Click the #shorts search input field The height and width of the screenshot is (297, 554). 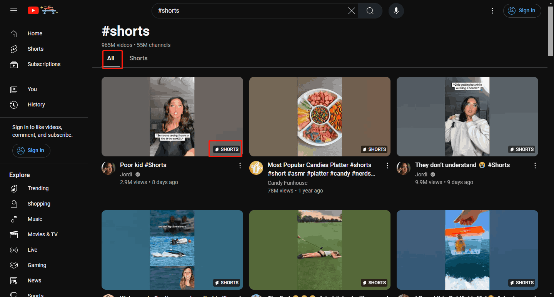[x=250, y=11]
